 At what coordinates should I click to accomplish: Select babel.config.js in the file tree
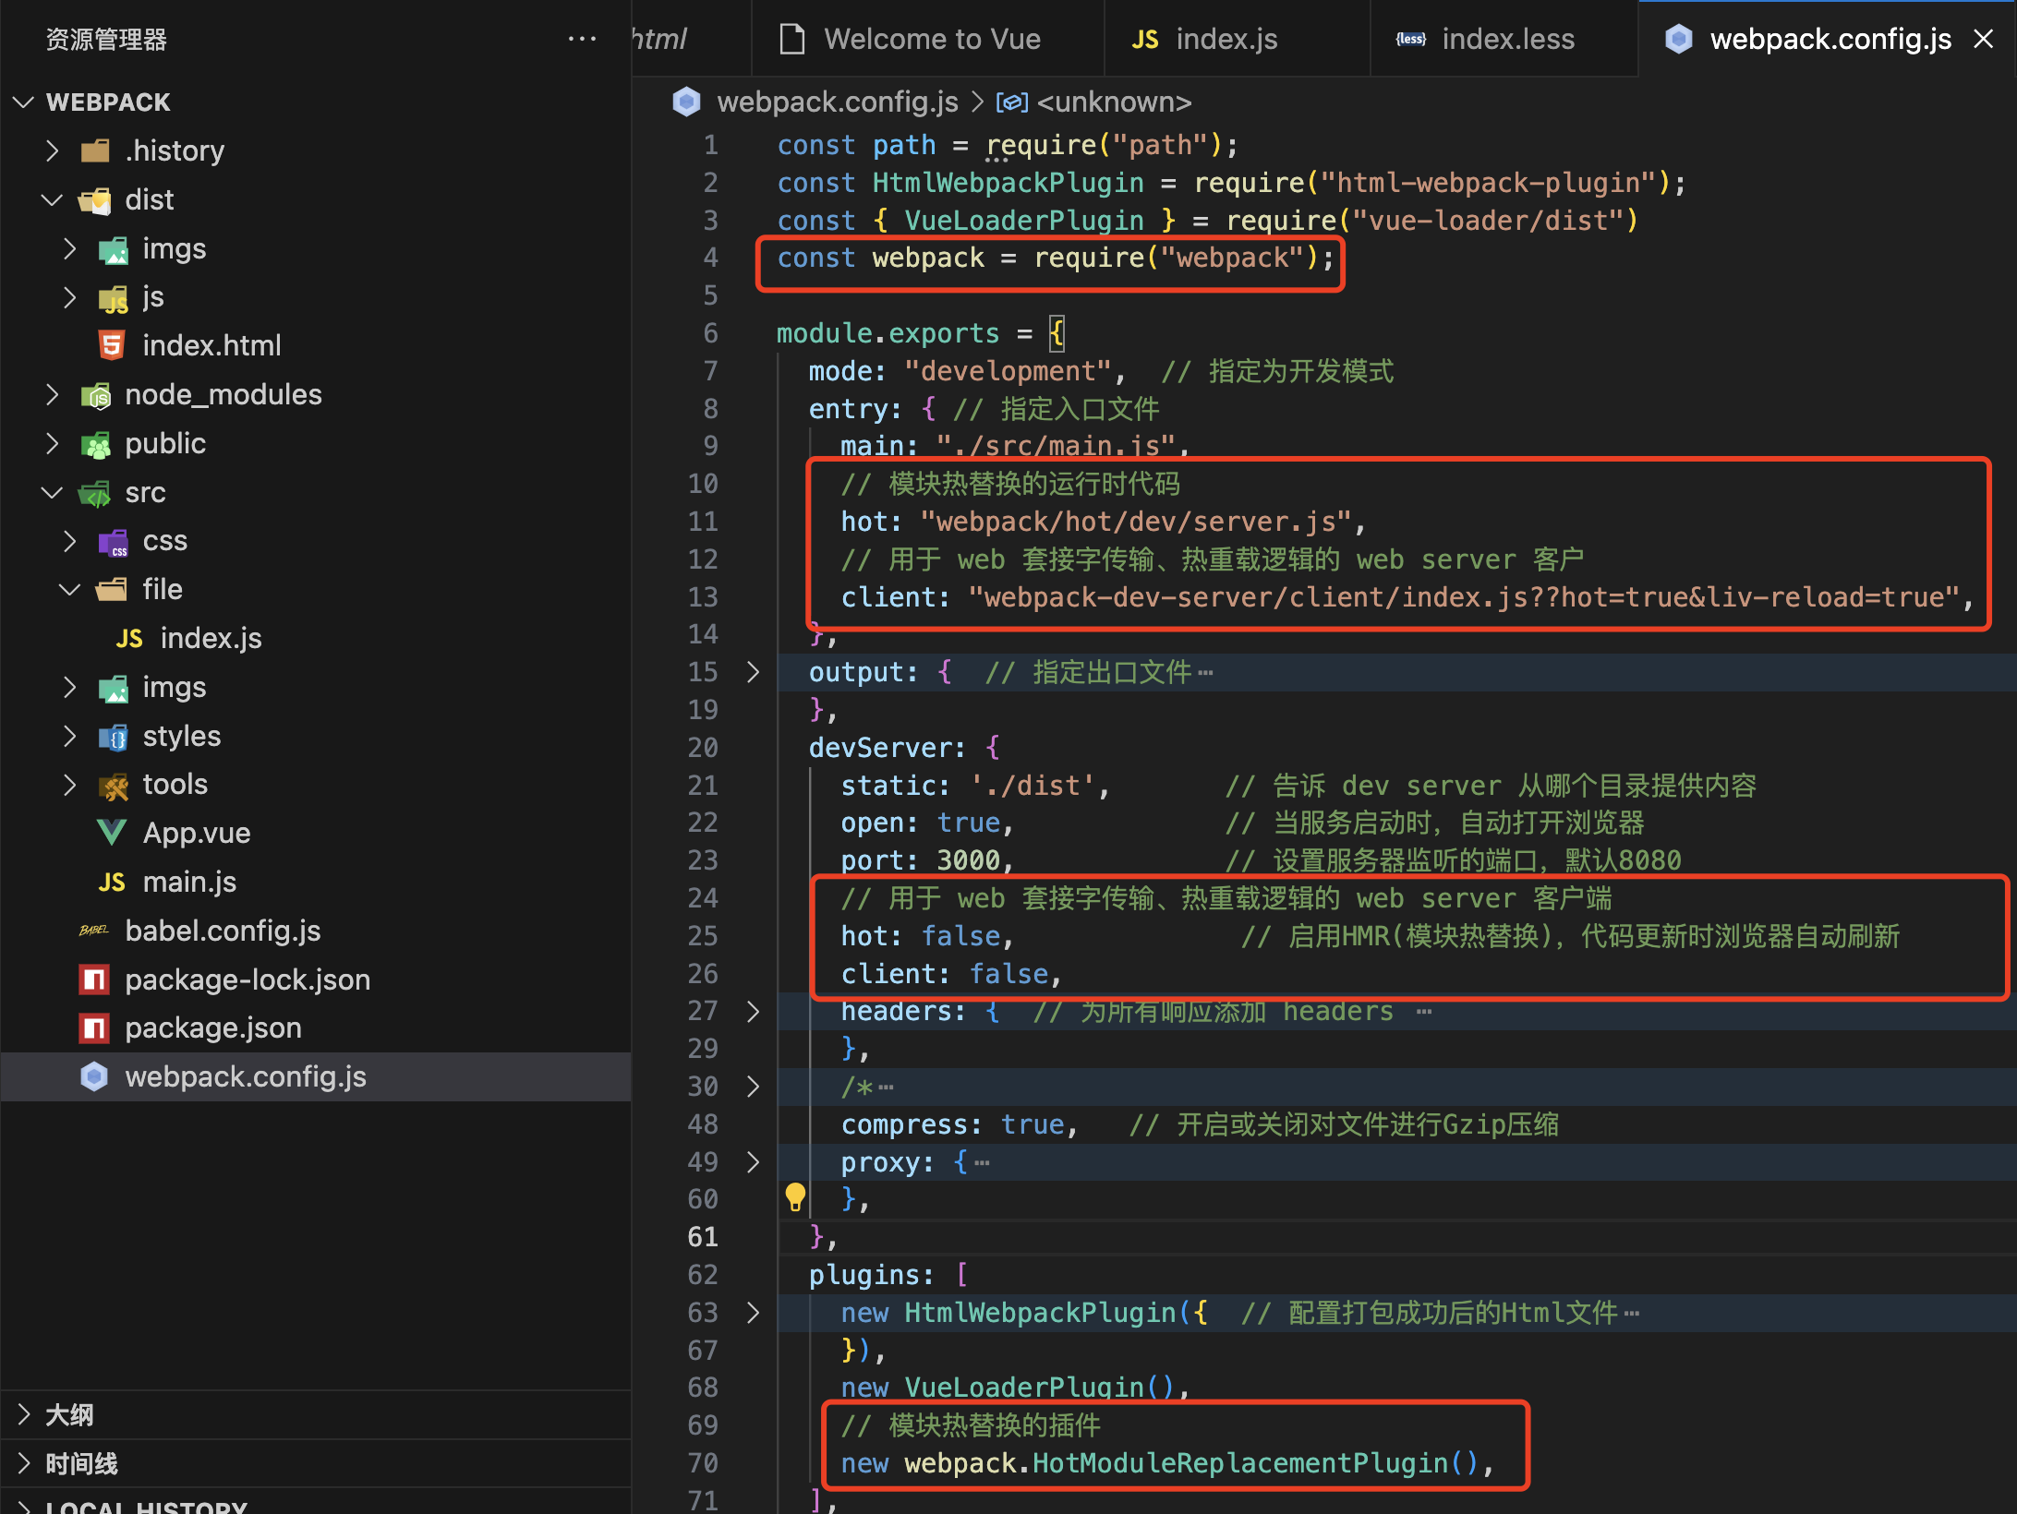(x=223, y=931)
